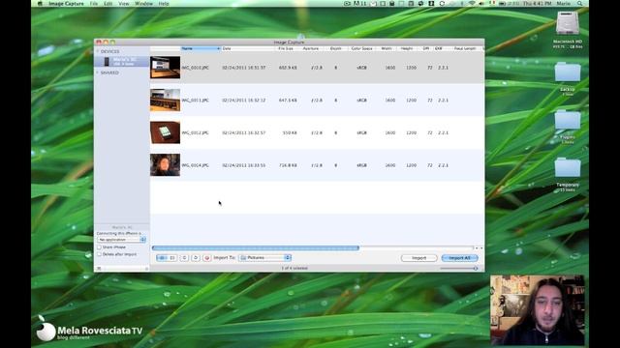The height and width of the screenshot is (348, 620).
Task: Select the iPhone device in the sidebar
Action: [122, 61]
